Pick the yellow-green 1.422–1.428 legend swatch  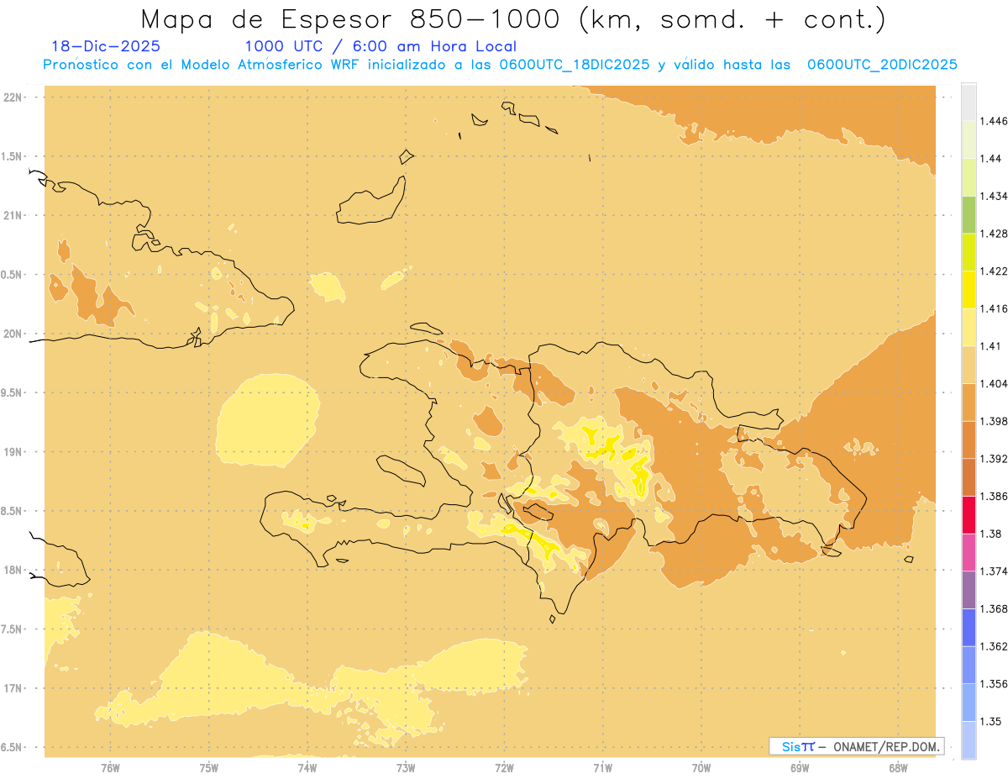tap(969, 252)
